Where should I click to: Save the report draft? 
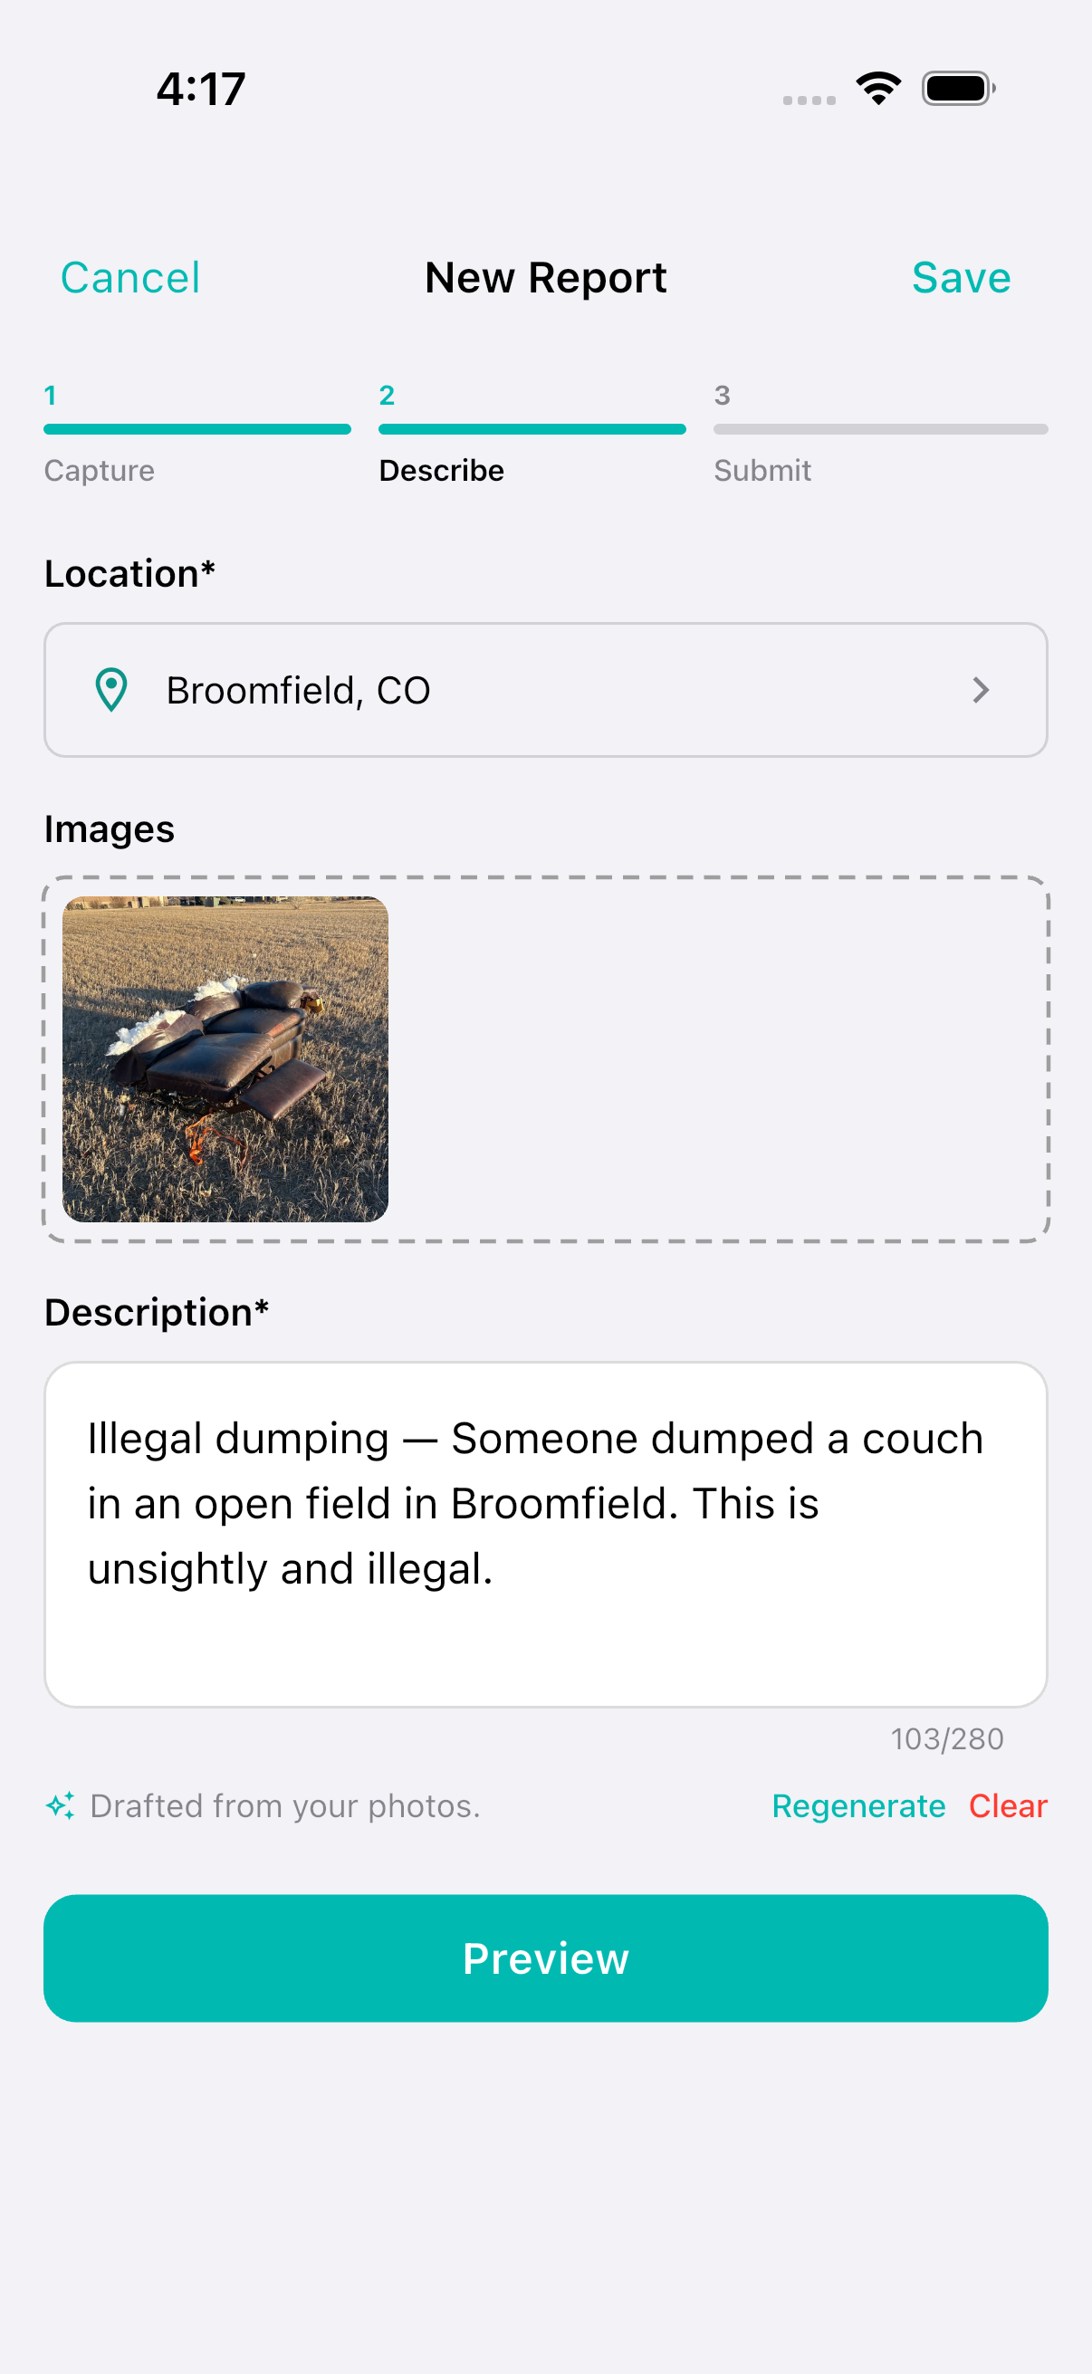[961, 277]
